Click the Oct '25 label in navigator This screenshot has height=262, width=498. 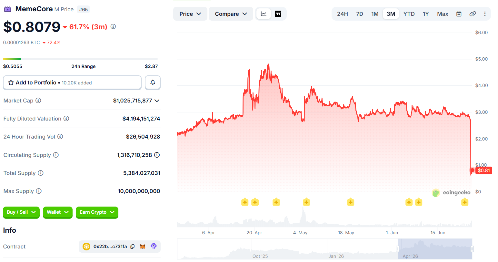(x=260, y=256)
